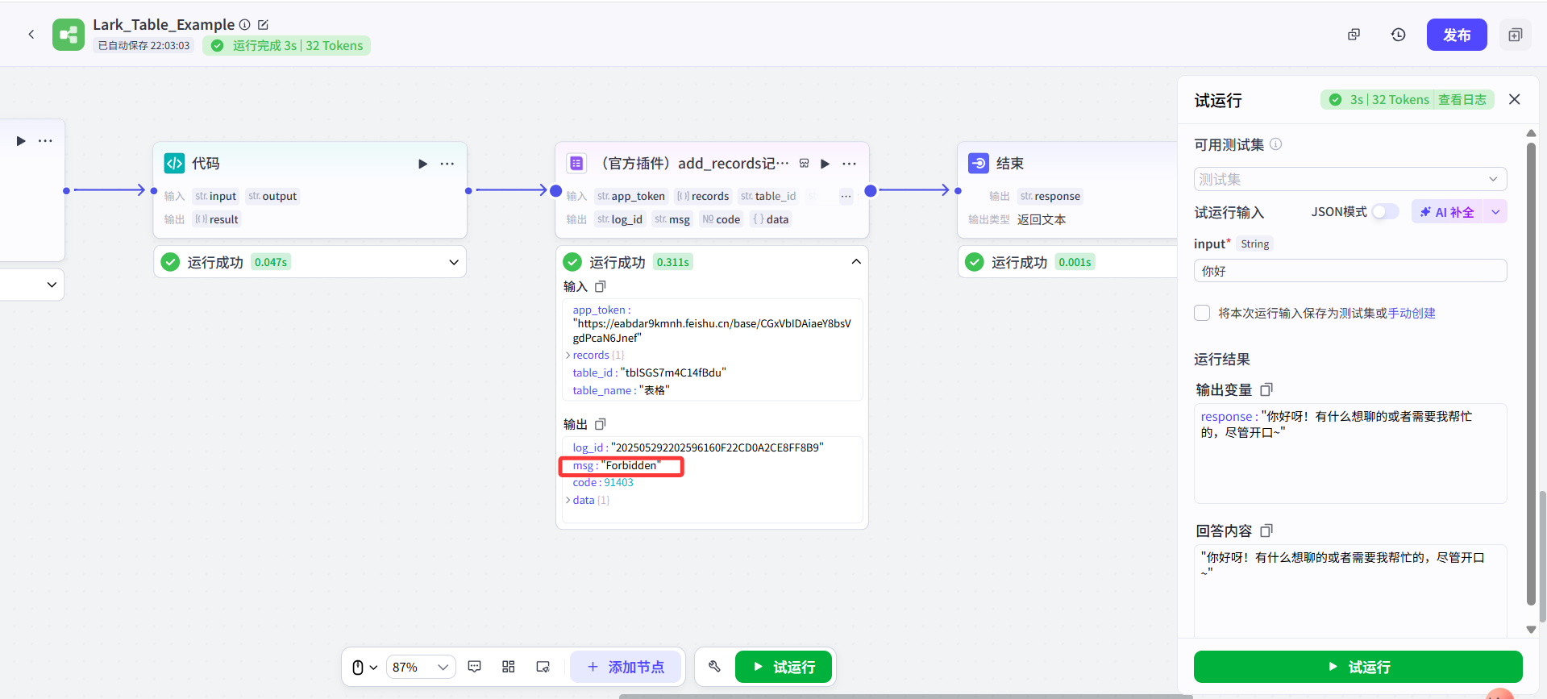
Task: Click the debug wrench icon
Action: (714, 667)
